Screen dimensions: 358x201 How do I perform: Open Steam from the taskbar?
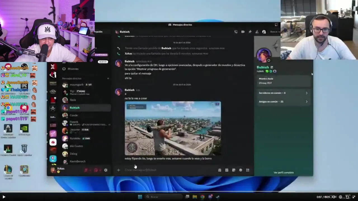click(217, 197)
